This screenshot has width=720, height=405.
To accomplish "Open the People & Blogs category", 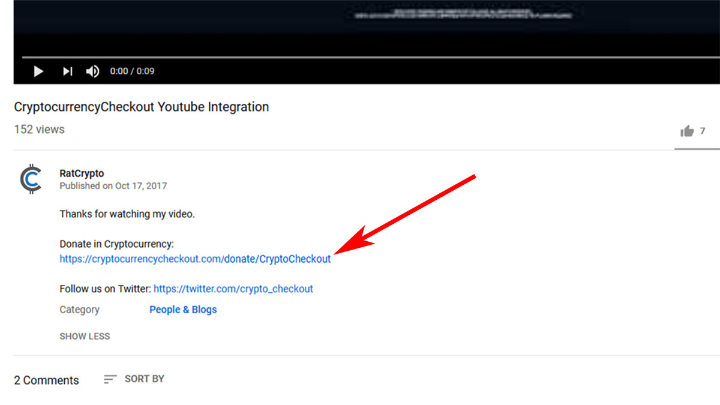I will tap(183, 310).
